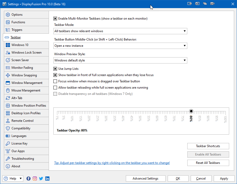Click first monitor icon in title bar
The image size is (237, 184).
(x=190, y=4)
